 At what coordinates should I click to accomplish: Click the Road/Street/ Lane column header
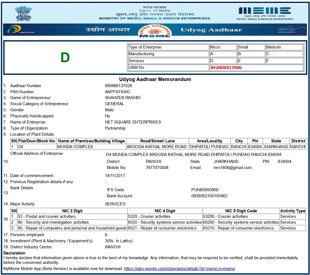(x=157, y=141)
